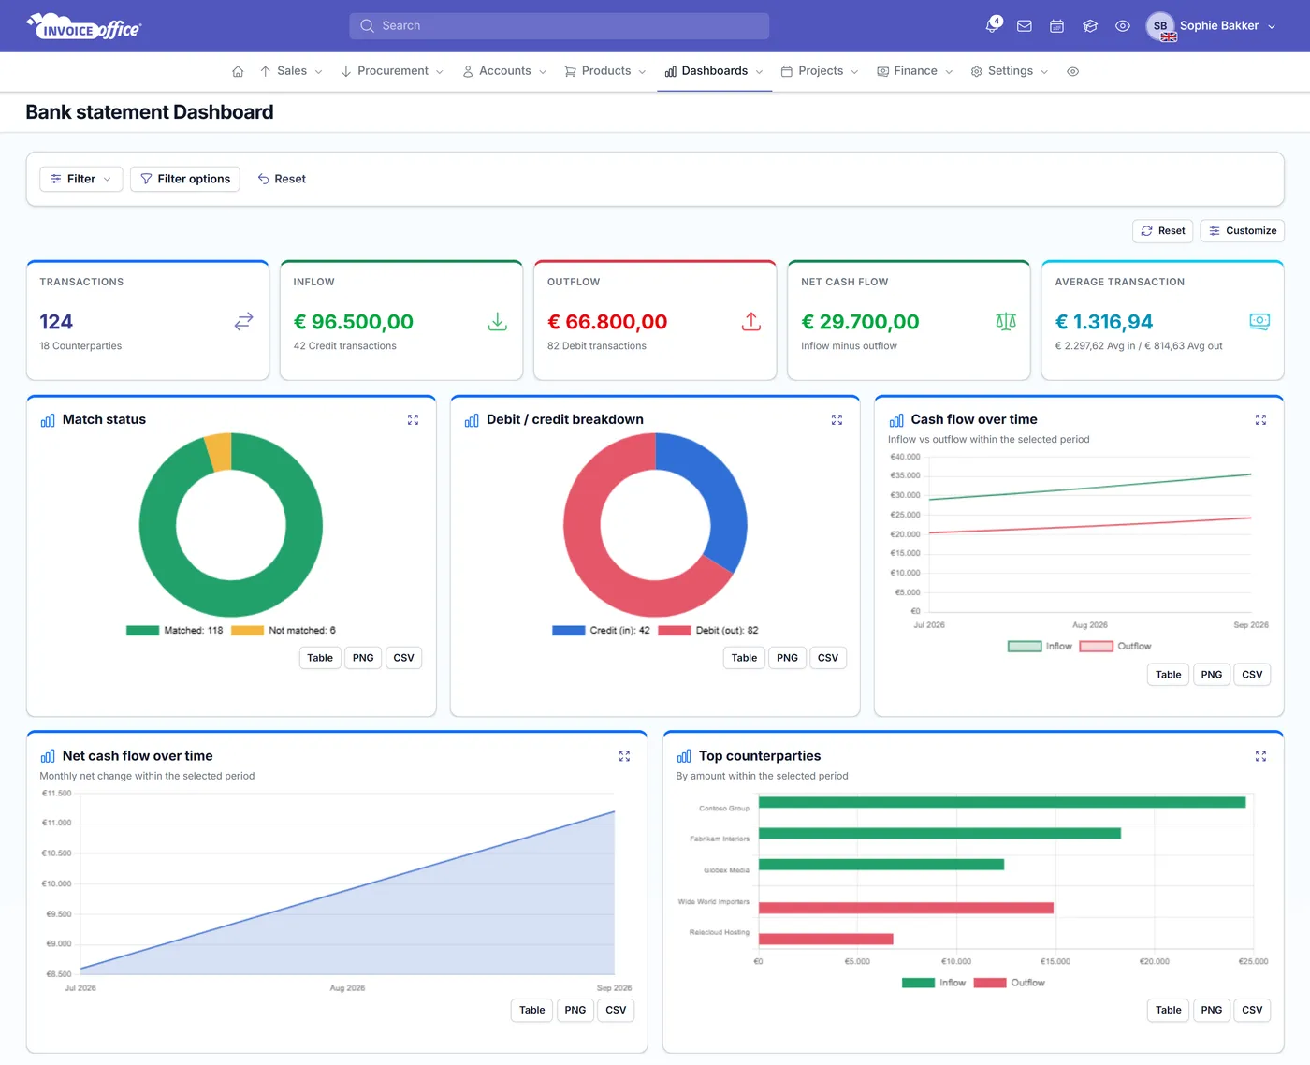
Task: Click the Average transaction money icon
Action: [x=1259, y=322]
